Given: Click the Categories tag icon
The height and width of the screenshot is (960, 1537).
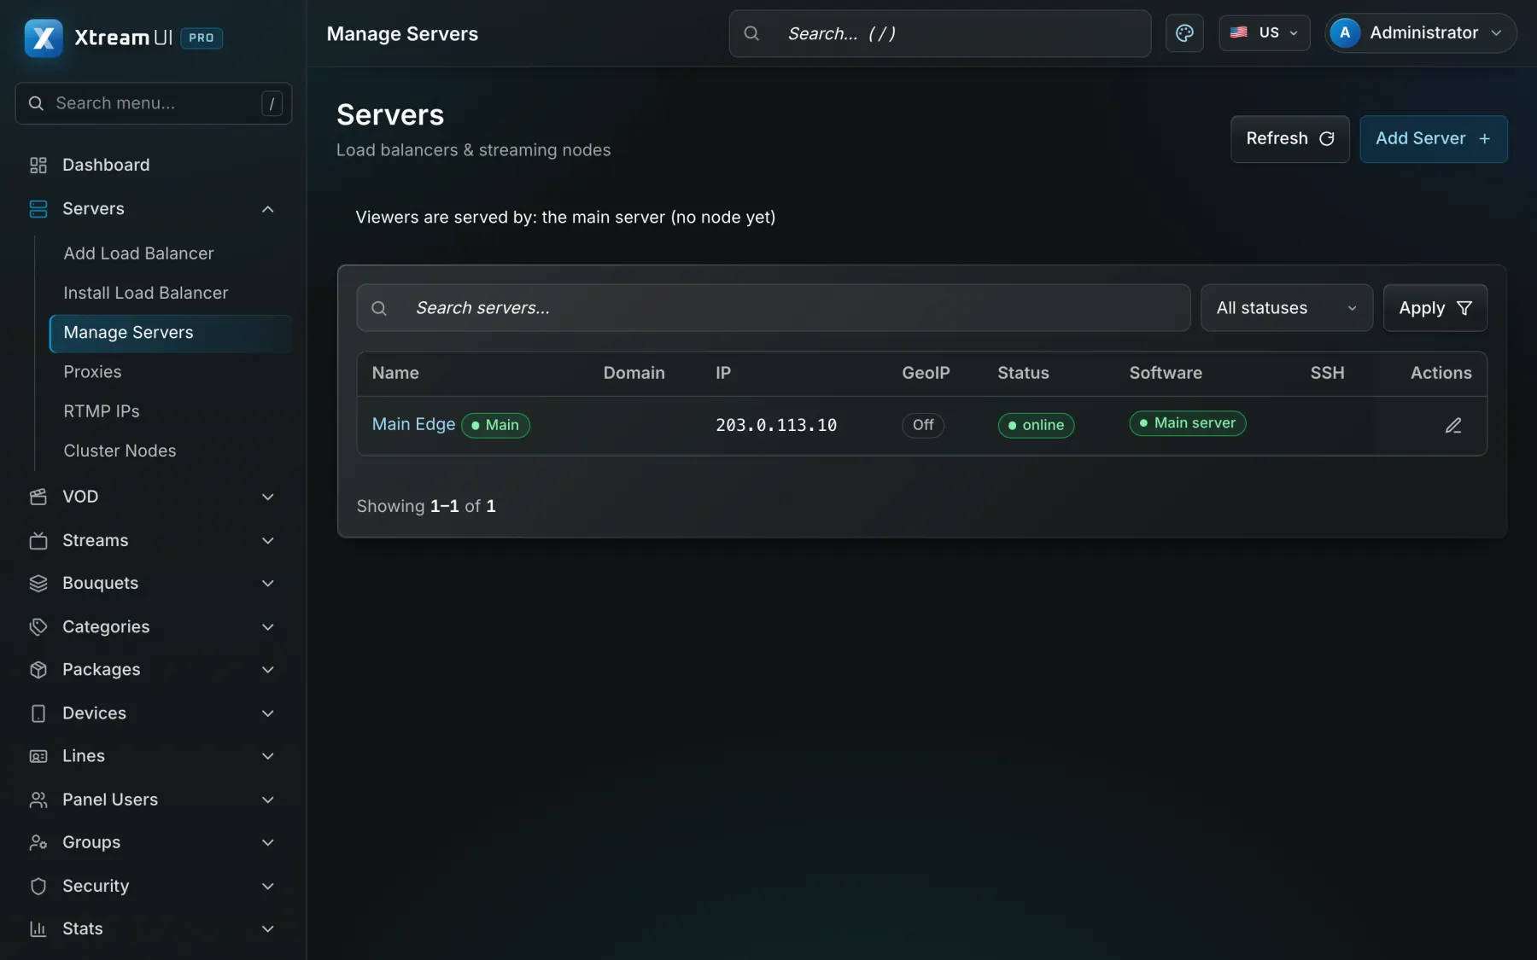Looking at the screenshot, I should tap(38, 626).
